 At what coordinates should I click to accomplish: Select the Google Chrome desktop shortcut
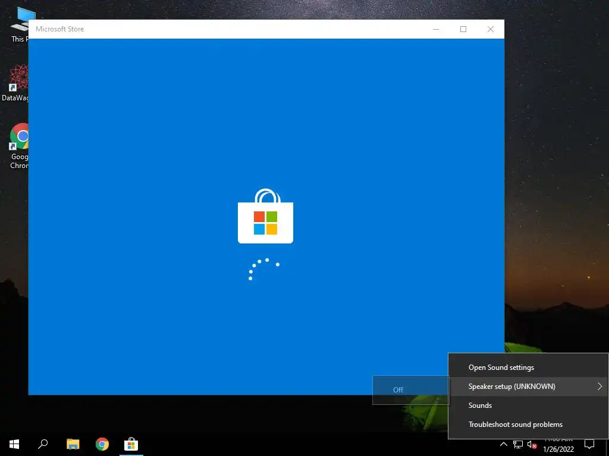click(18, 146)
